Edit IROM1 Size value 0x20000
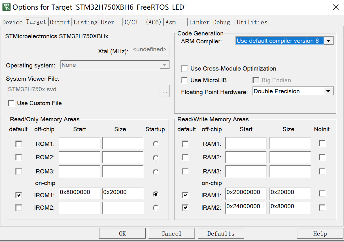 point(123,194)
